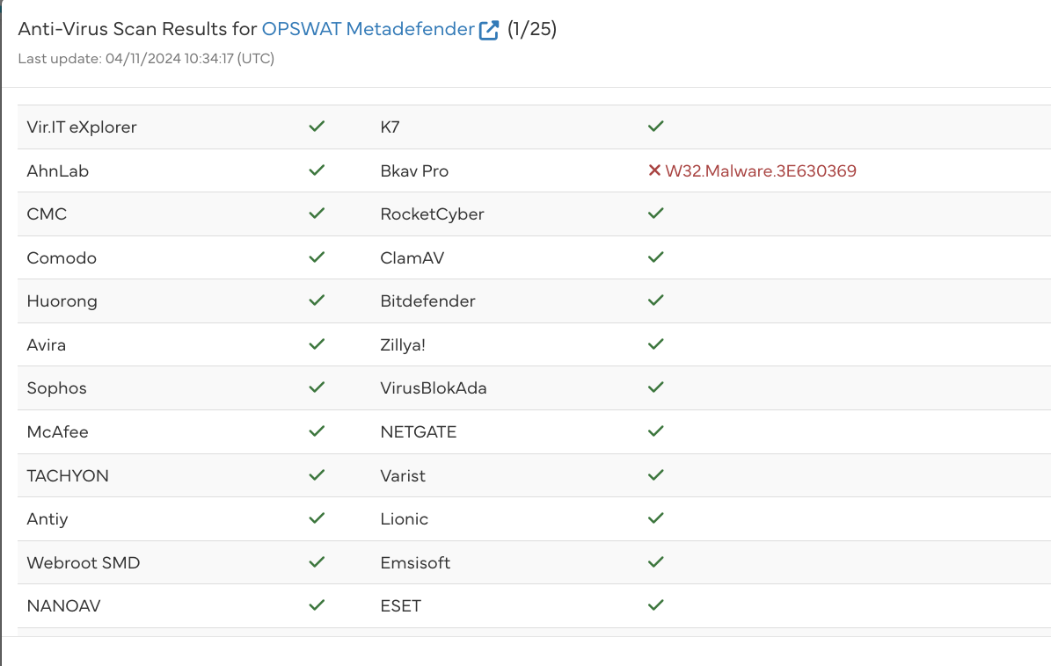This screenshot has height=666, width=1051.
Task: Click the red X icon for Bkav Pro
Action: [654, 170]
